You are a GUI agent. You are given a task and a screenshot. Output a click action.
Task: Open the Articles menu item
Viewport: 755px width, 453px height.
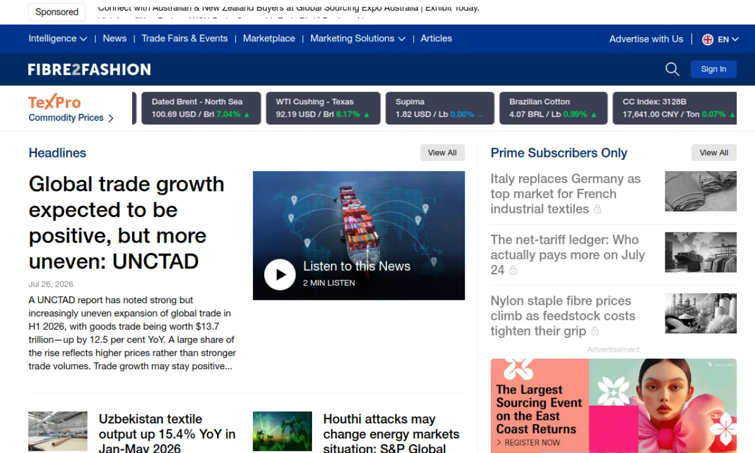(436, 38)
